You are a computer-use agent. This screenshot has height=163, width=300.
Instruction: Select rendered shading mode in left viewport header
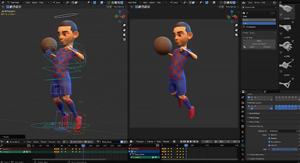point(122,3)
